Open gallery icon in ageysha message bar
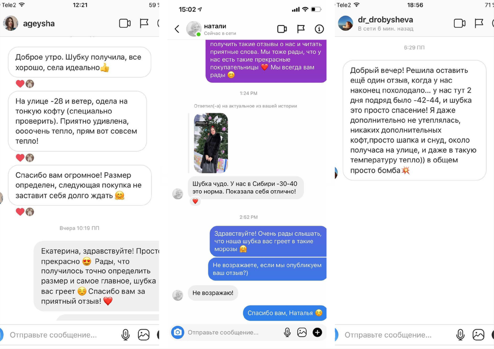 tap(144, 335)
